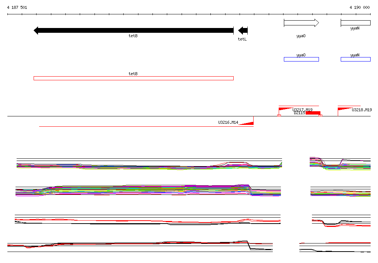Click the small black tetL gene arrow
The height and width of the screenshot is (263, 378).
[x=243, y=31]
